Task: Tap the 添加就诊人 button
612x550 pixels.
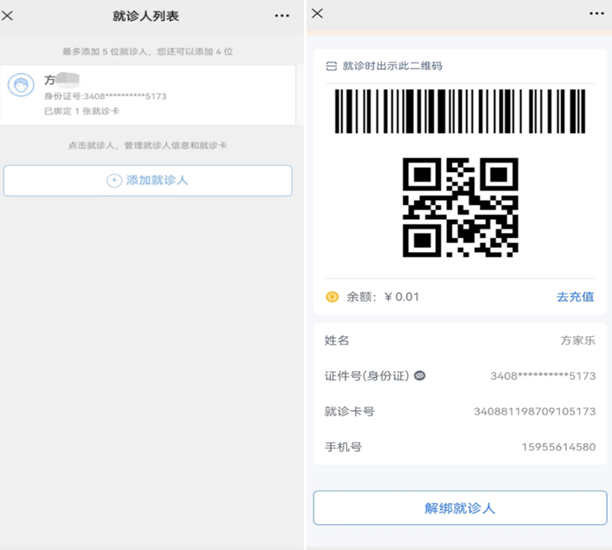Action: click(x=148, y=181)
